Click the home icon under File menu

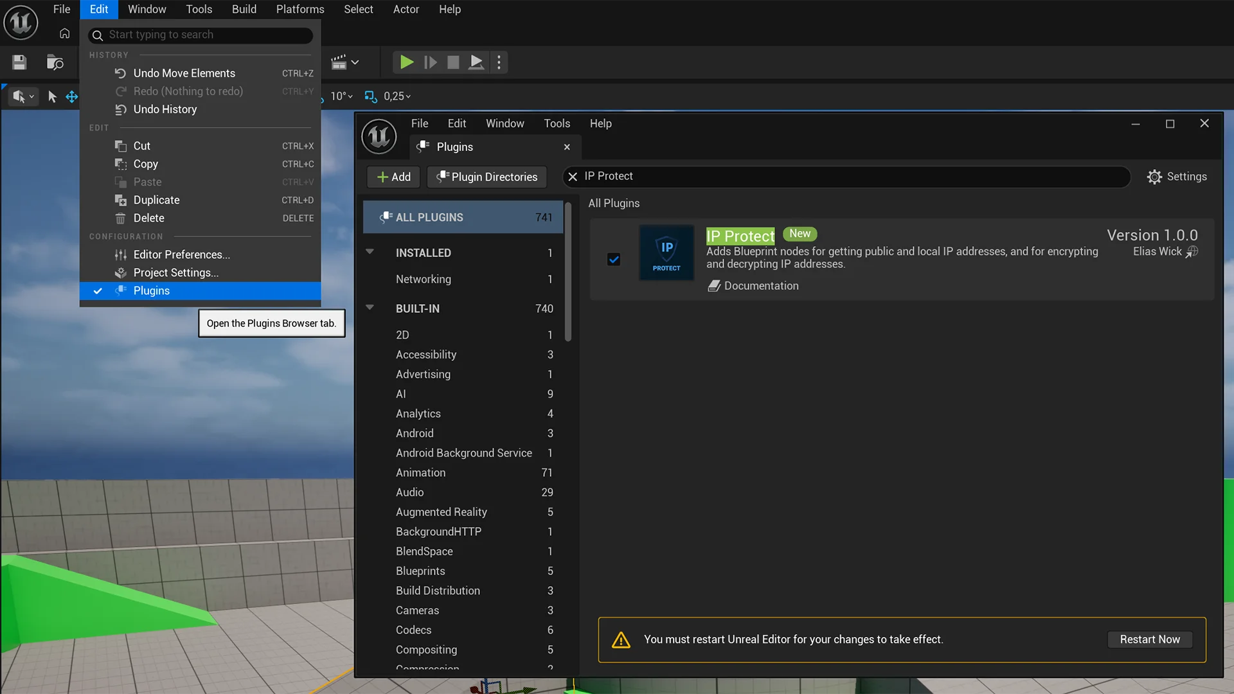pos(65,33)
